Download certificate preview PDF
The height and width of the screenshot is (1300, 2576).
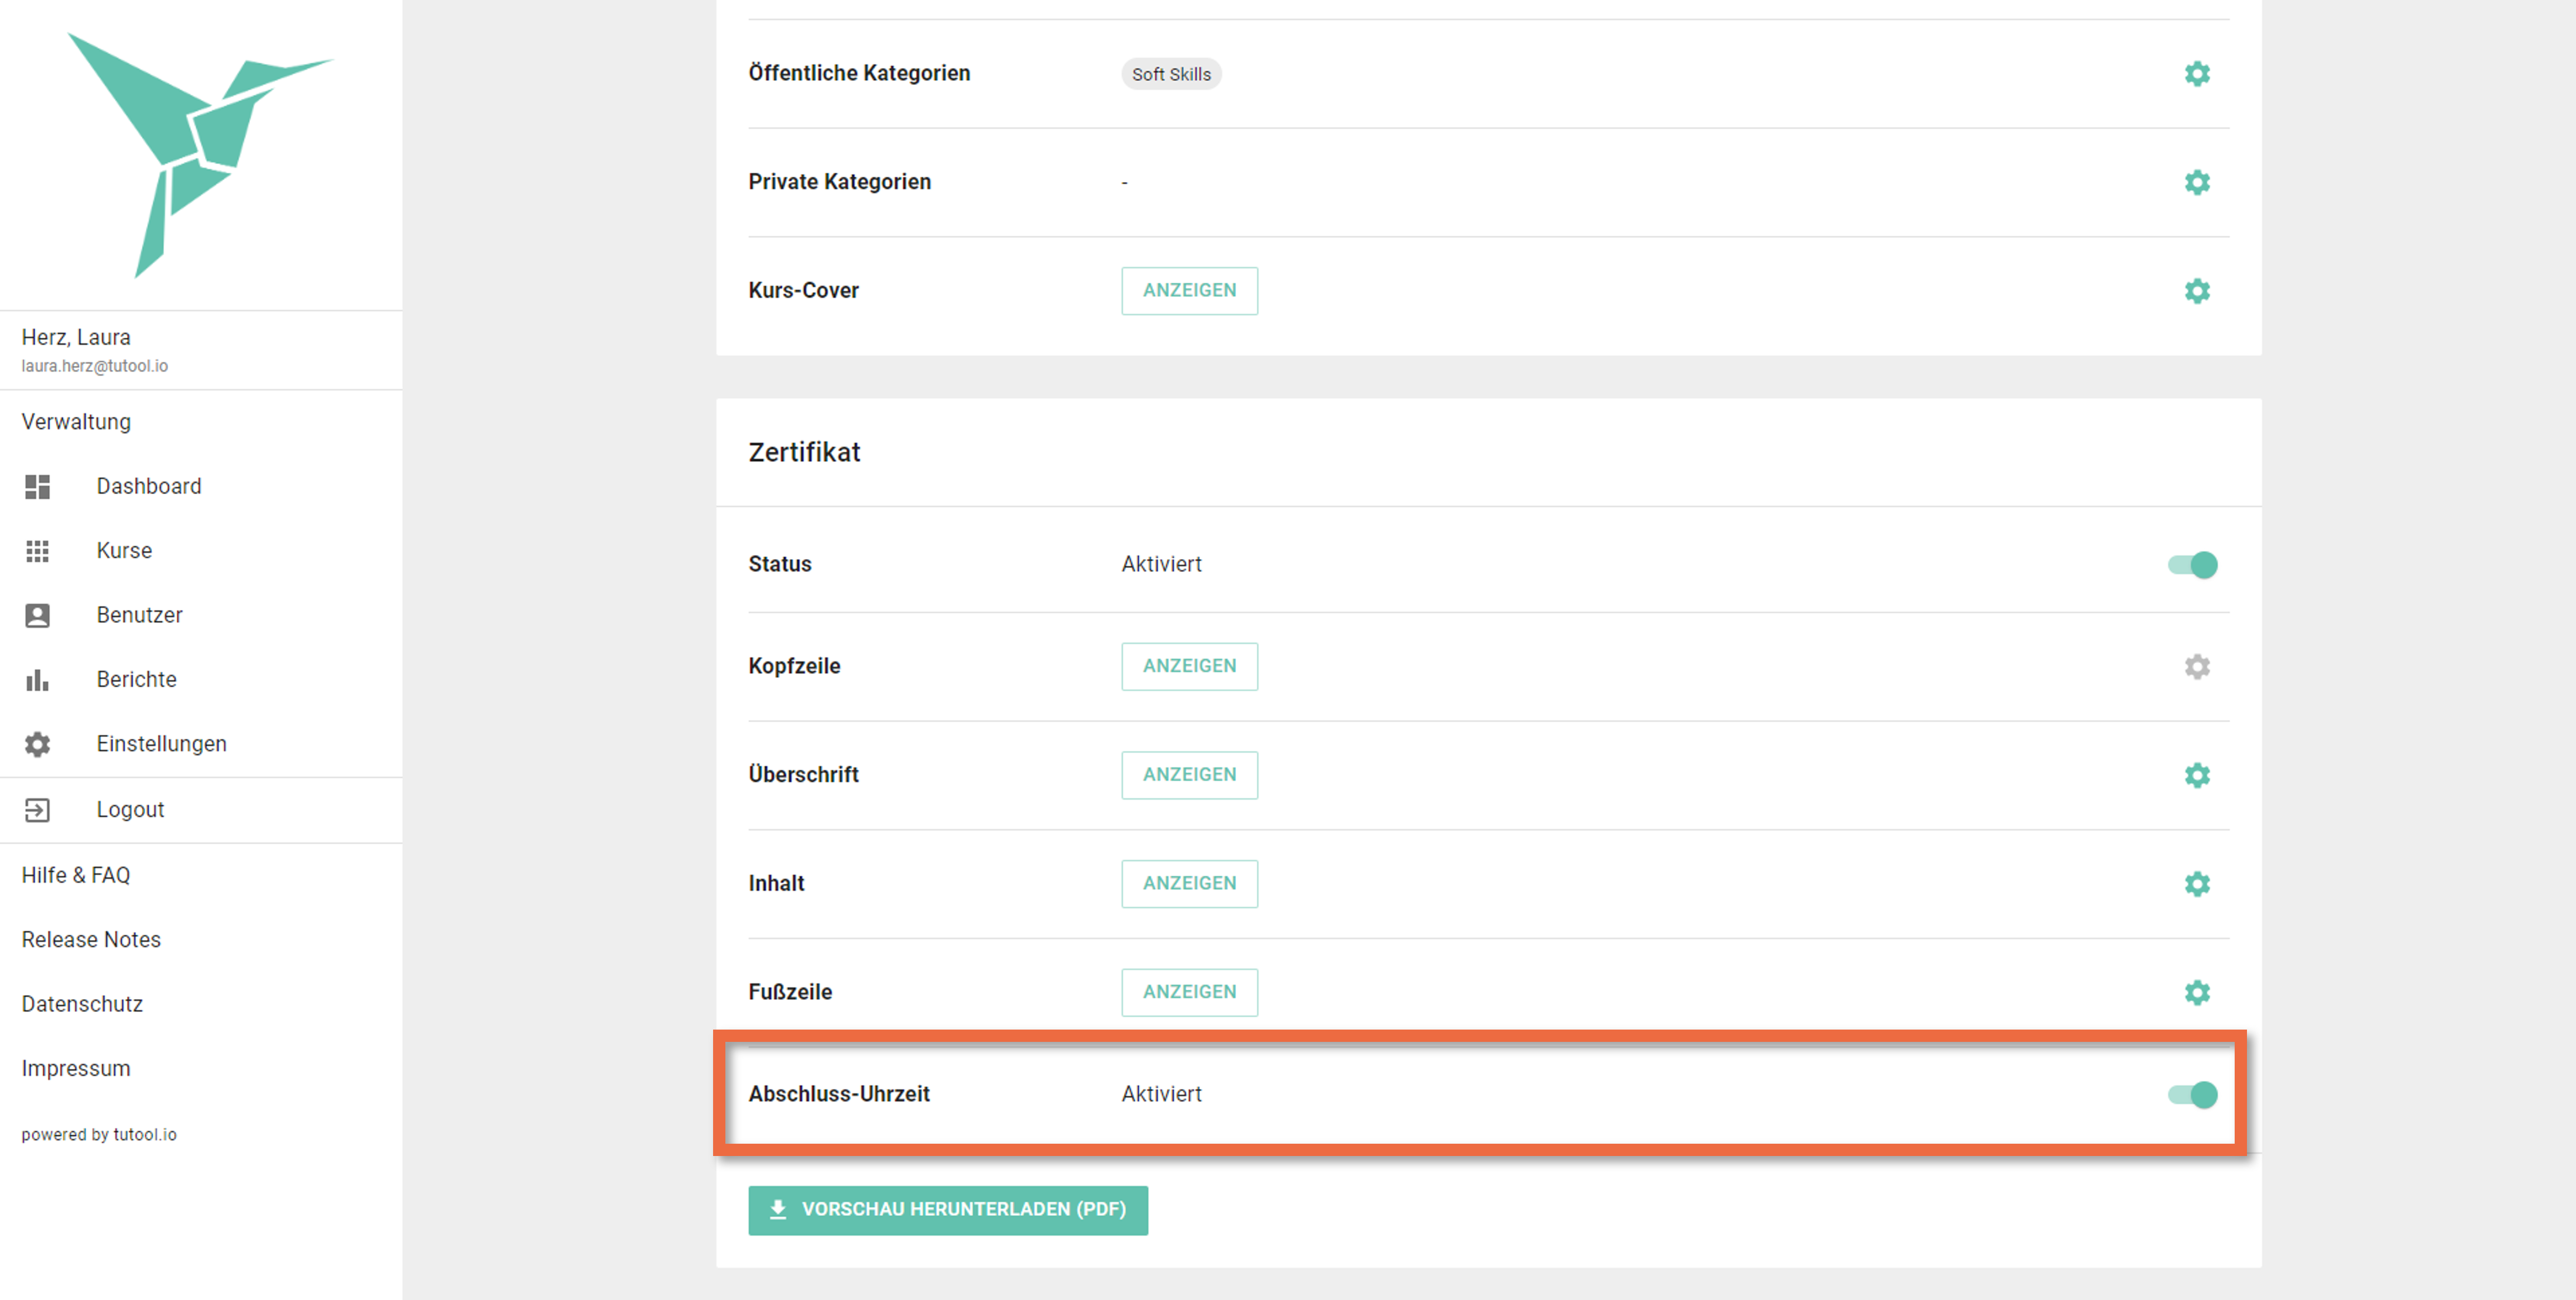947,1210
